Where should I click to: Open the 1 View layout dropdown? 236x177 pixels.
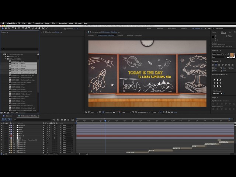click(155, 112)
